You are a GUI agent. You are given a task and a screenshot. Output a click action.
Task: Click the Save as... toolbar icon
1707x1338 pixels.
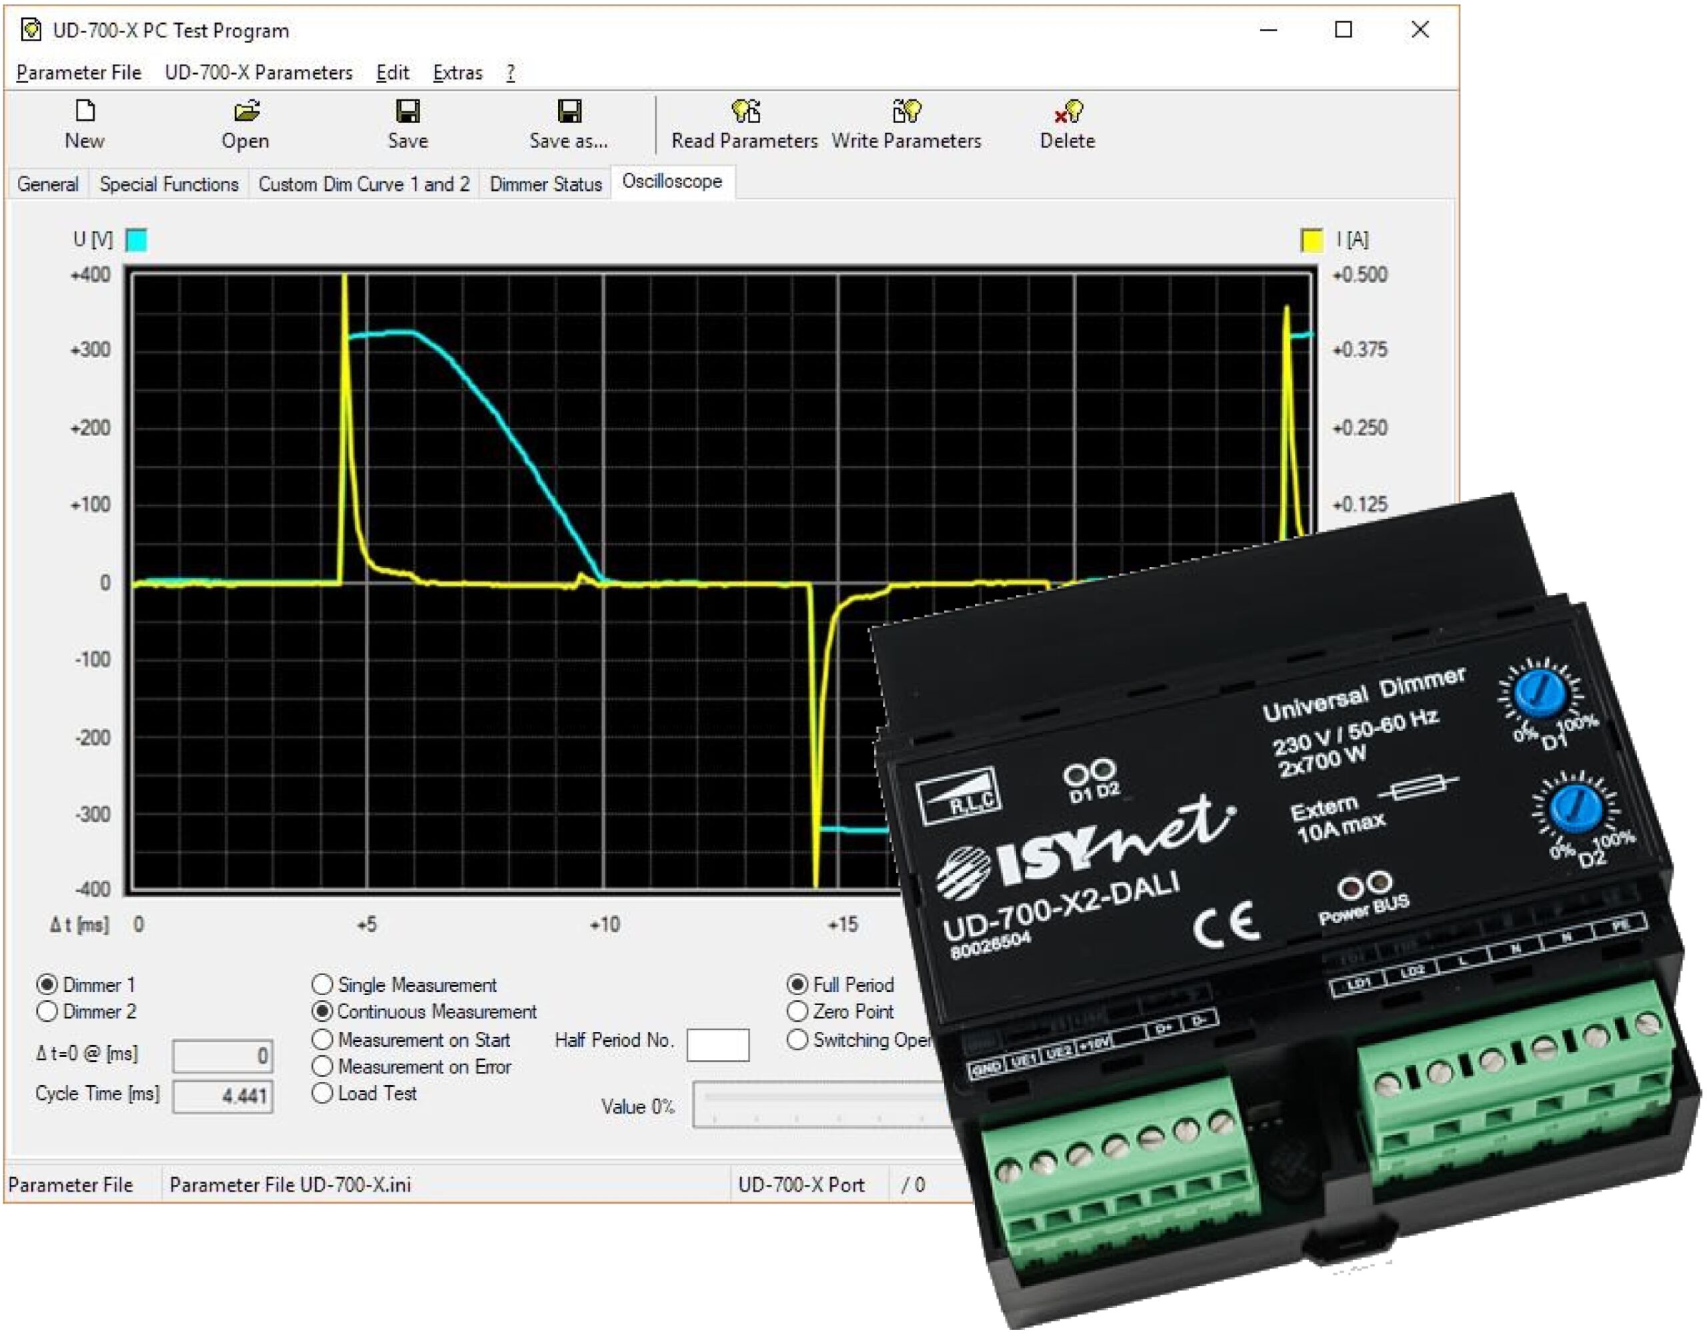coord(569,111)
